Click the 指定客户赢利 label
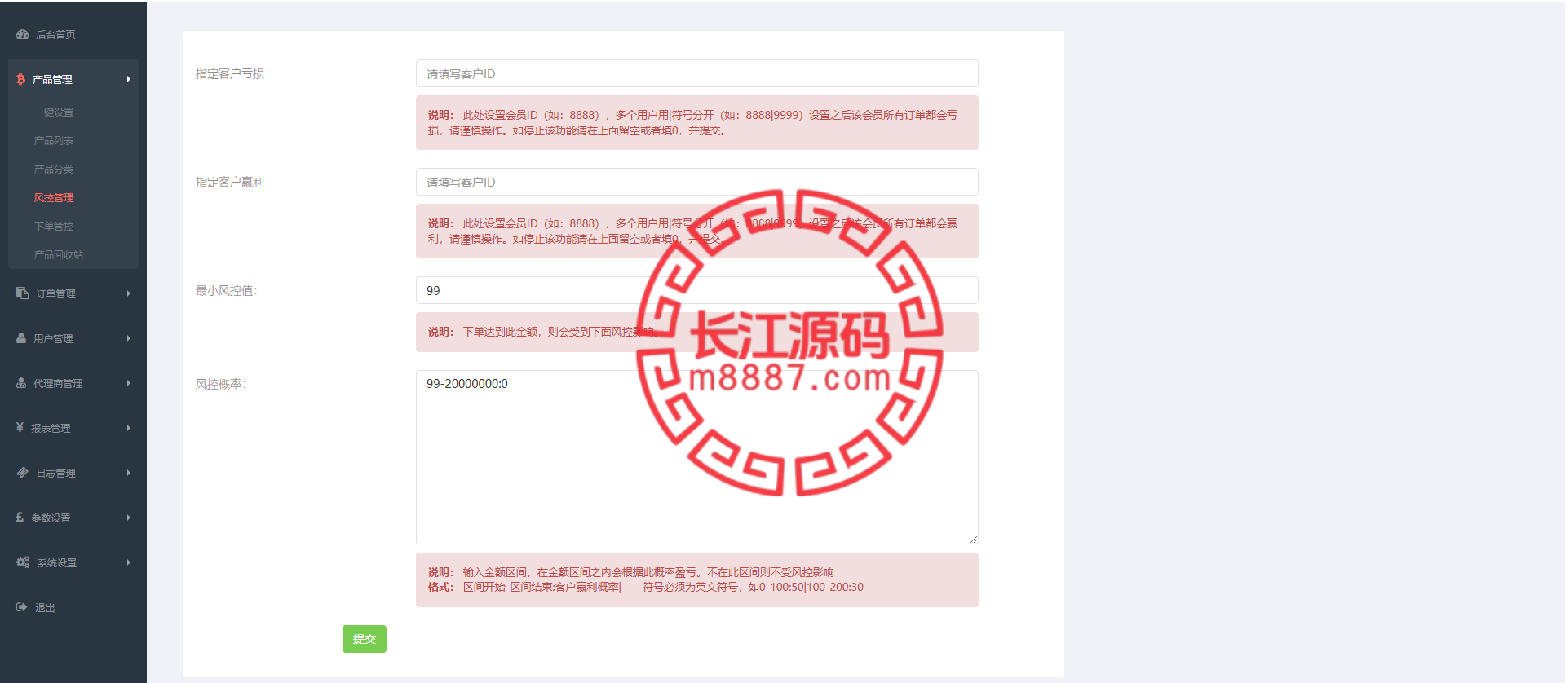Image resolution: width=1565 pixels, height=683 pixels. click(232, 183)
